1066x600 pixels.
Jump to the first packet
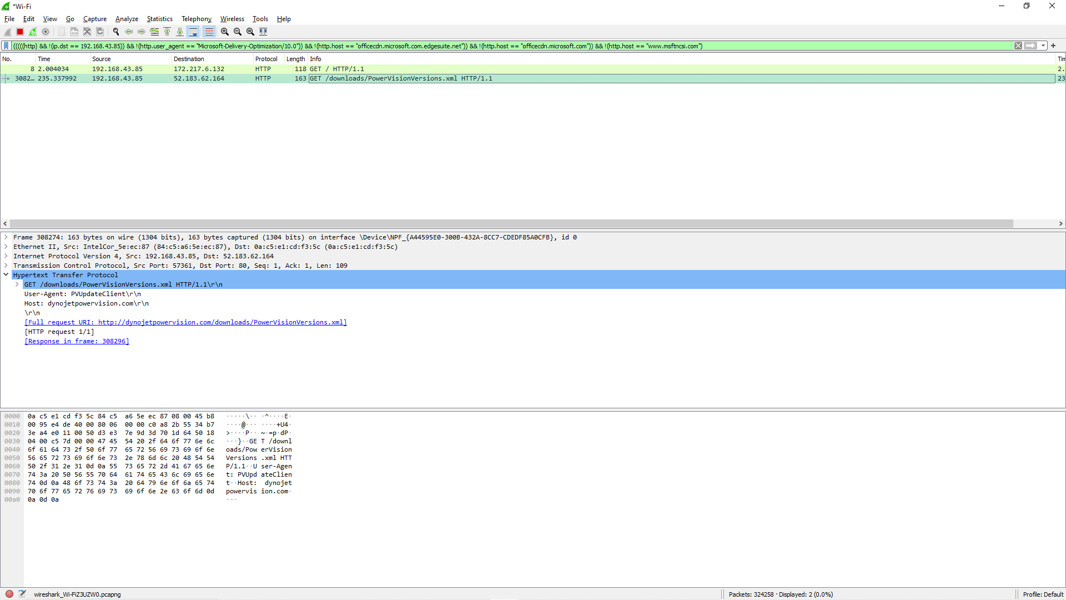(167, 32)
